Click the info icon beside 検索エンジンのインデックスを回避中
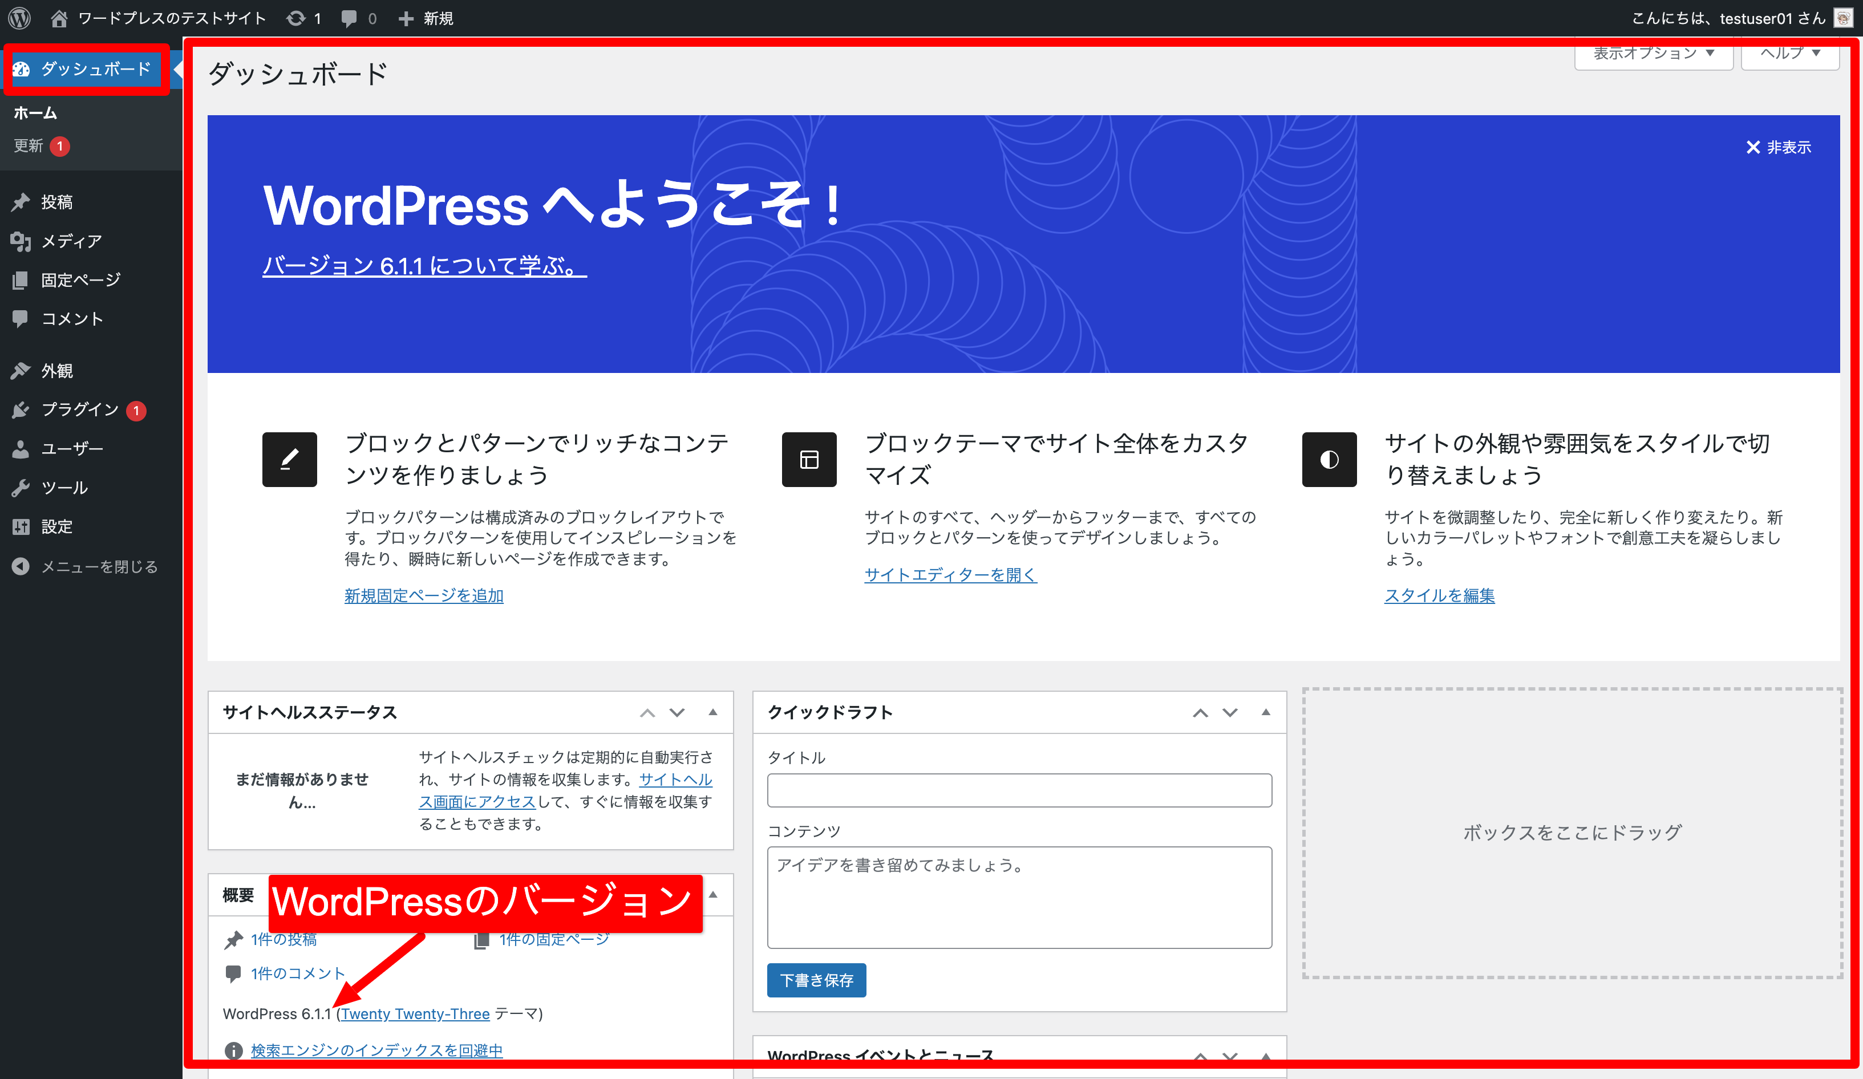The image size is (1863, 1079). click(x=234, y=1050)
